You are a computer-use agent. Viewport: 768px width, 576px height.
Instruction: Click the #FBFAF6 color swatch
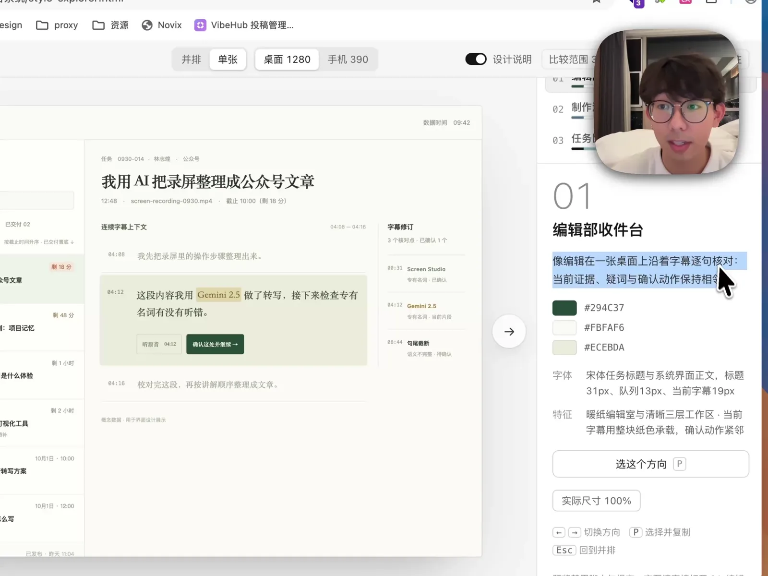click(564, 327)
